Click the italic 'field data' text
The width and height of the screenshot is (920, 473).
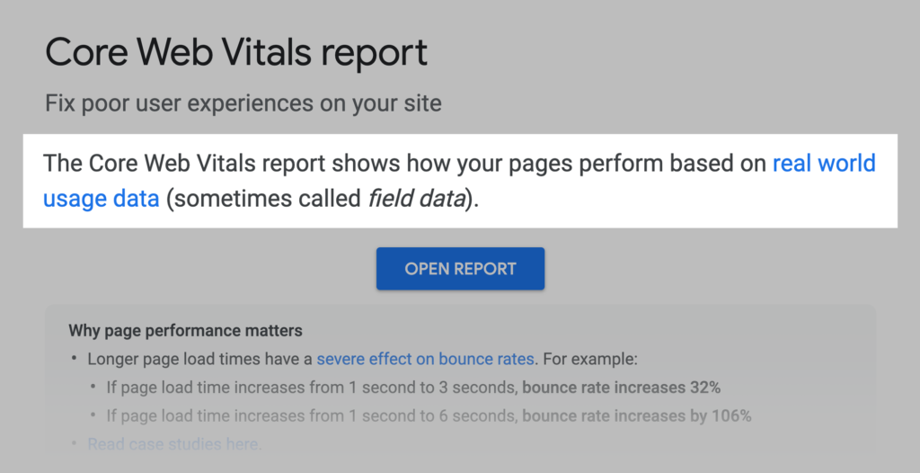[418, 199]
